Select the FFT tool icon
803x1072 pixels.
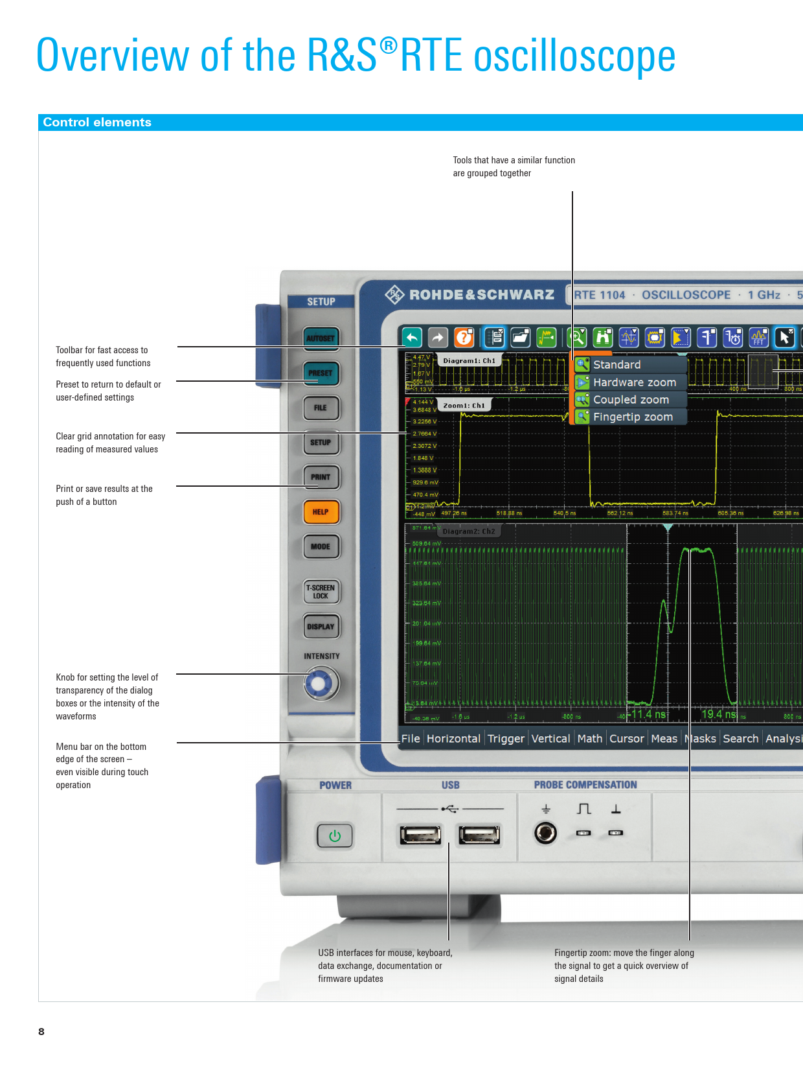pos(758,337)
